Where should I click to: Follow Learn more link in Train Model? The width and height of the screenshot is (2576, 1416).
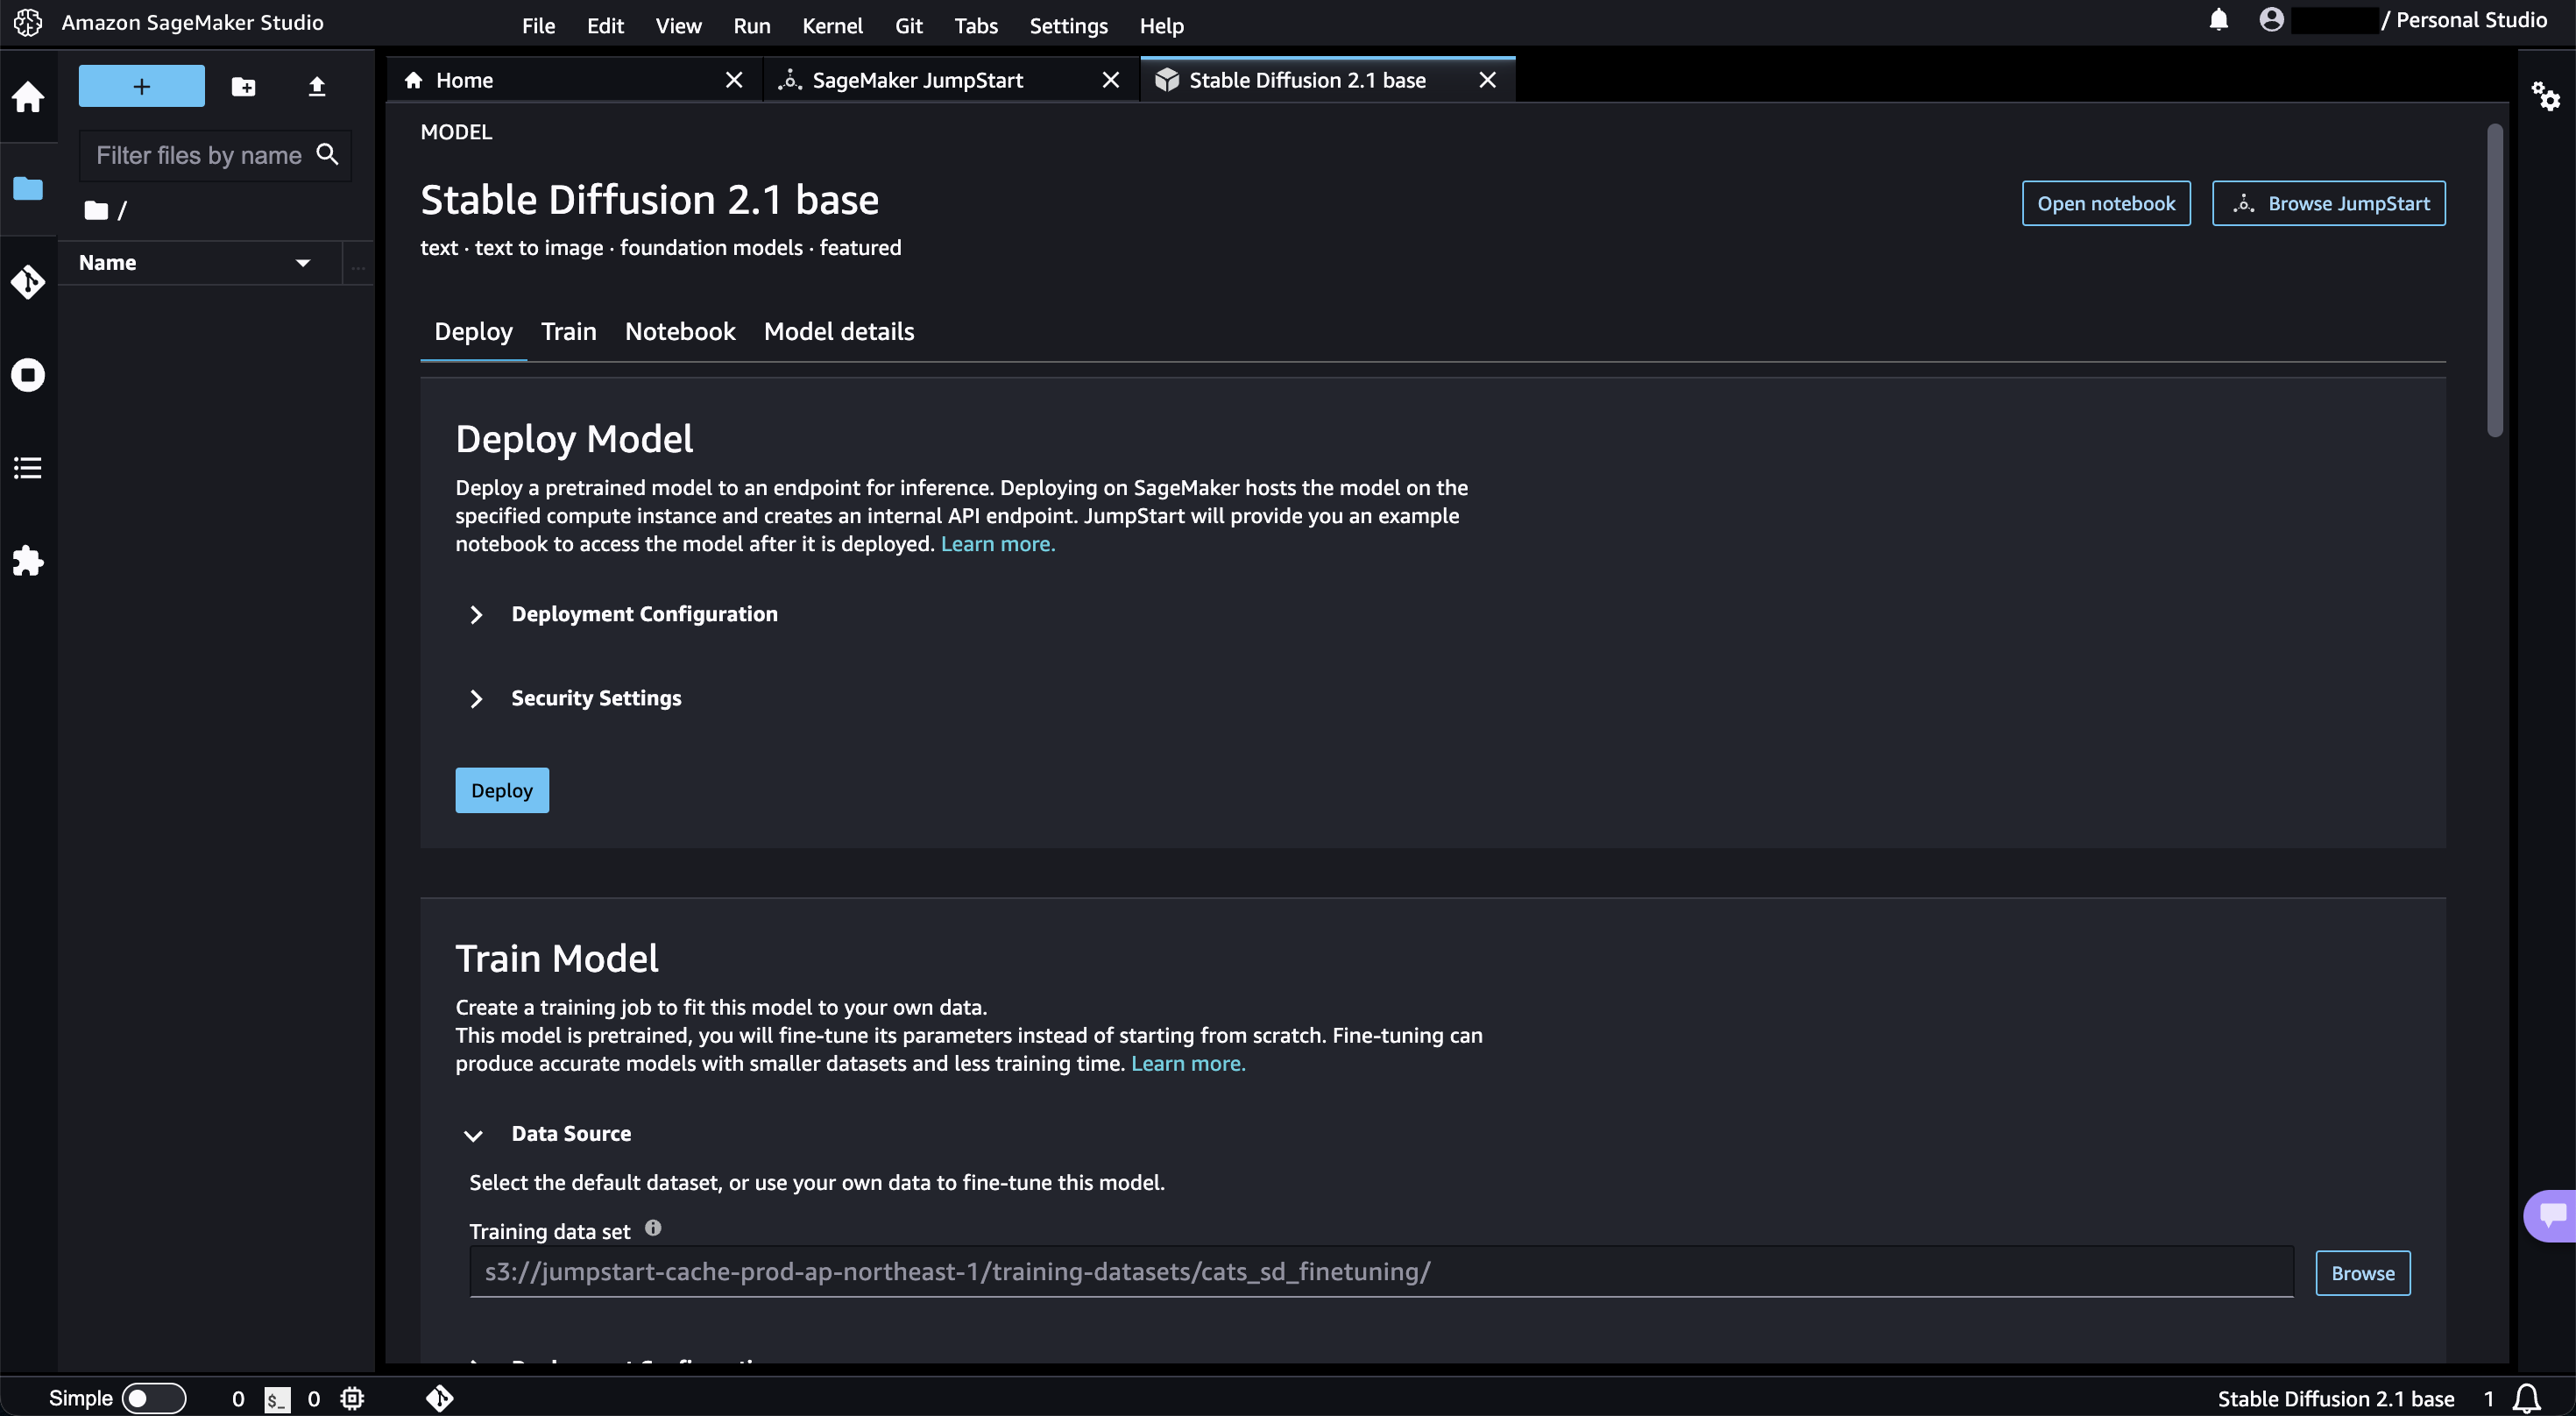coord(1188,1063)
